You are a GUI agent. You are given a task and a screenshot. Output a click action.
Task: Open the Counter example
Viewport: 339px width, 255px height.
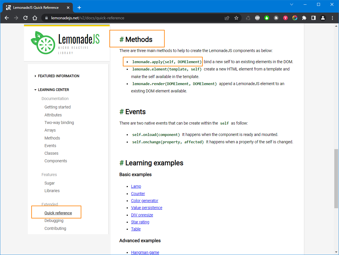(x=138, y=194)
